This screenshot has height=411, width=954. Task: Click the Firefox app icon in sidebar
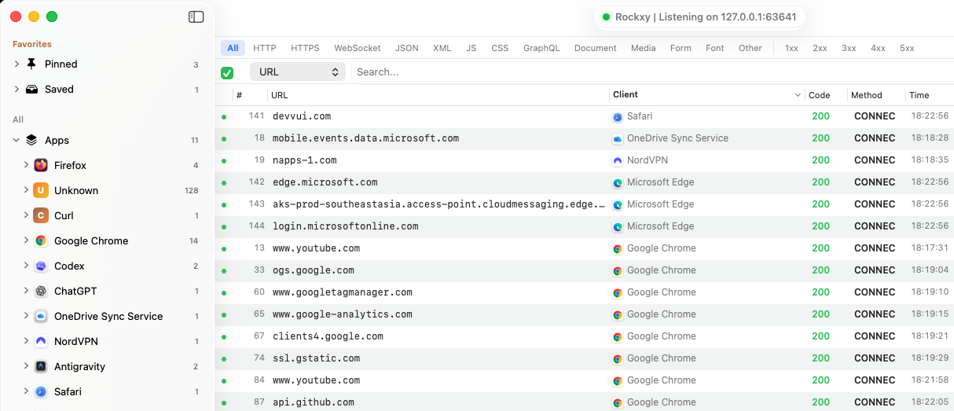pos(41,165)
